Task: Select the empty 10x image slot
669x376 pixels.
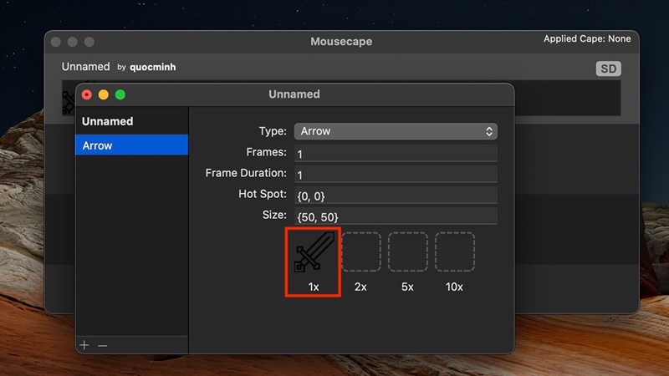Action: pyautogui.click(x=455, y=252)
